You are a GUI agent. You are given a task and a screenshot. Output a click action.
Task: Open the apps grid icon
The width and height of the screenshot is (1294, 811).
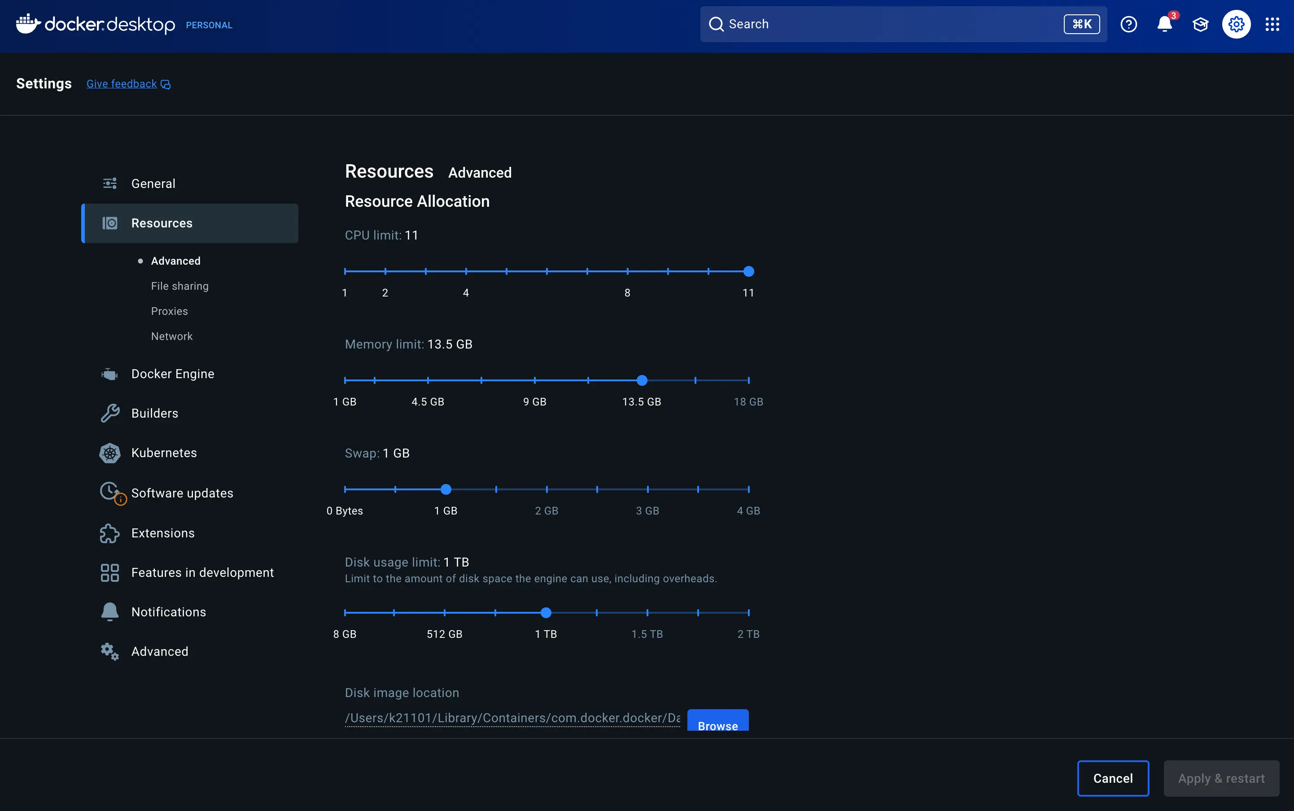(x=1272, y=24)
